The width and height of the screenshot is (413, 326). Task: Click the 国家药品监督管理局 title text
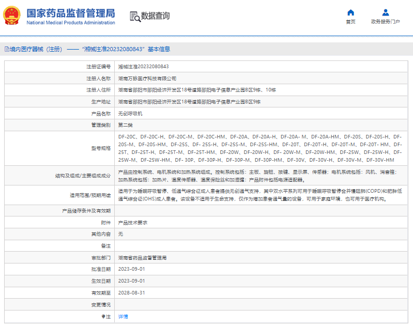71,13
